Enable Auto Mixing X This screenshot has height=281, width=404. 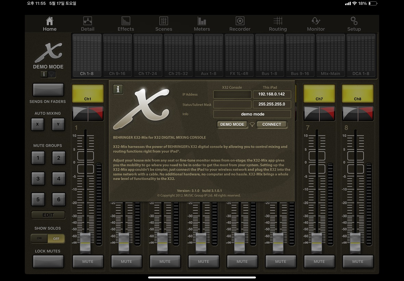[x=38, y=124]
